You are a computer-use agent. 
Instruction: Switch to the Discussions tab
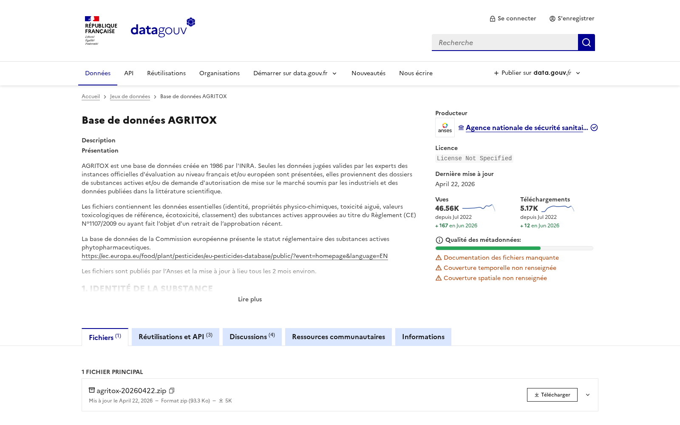252,337
